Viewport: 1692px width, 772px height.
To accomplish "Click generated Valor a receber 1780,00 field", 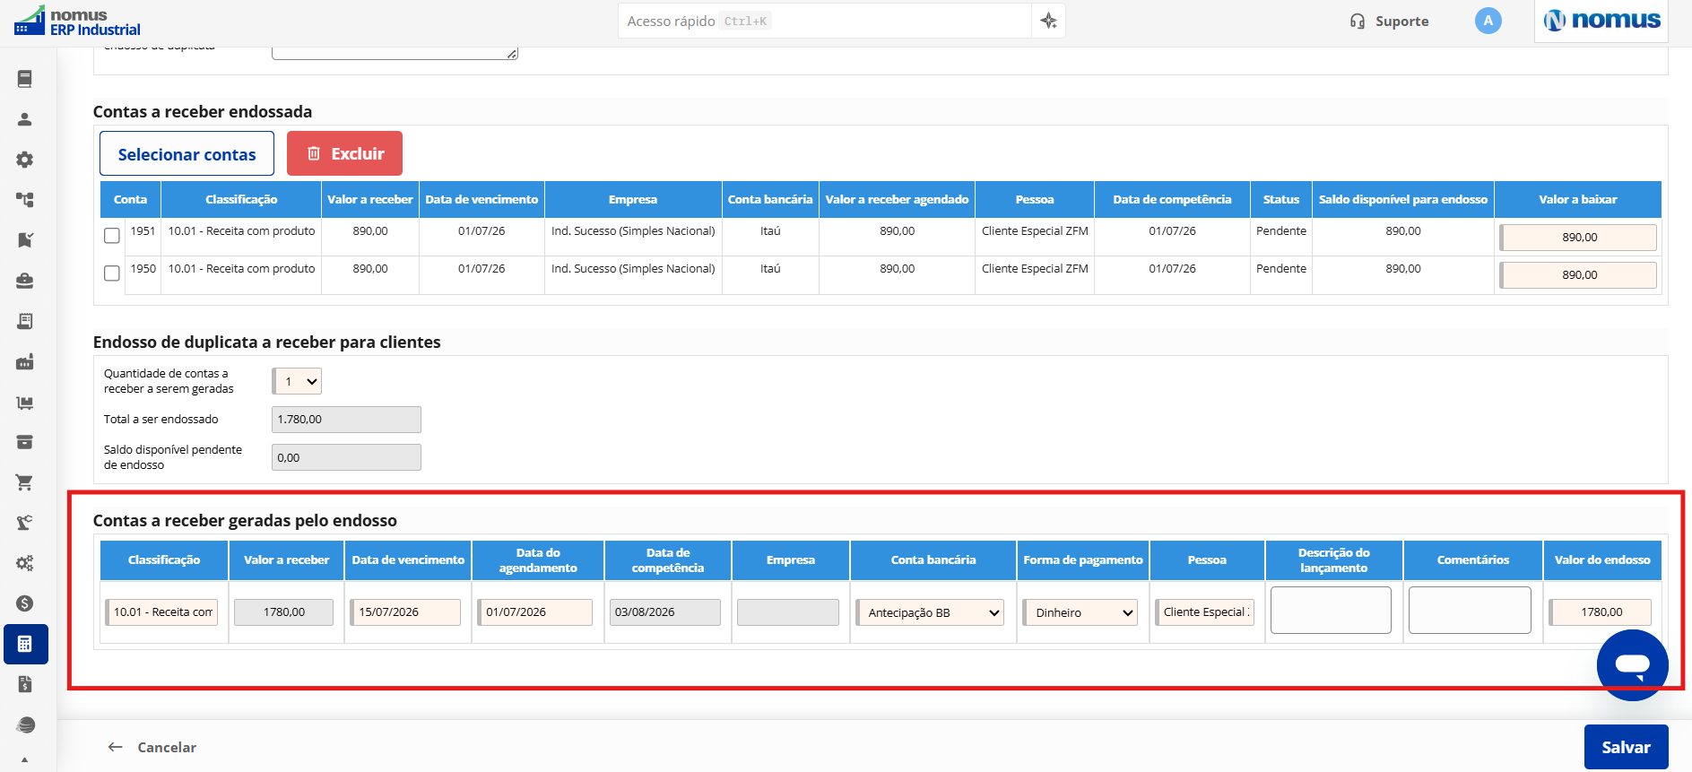I will point(283,612).
